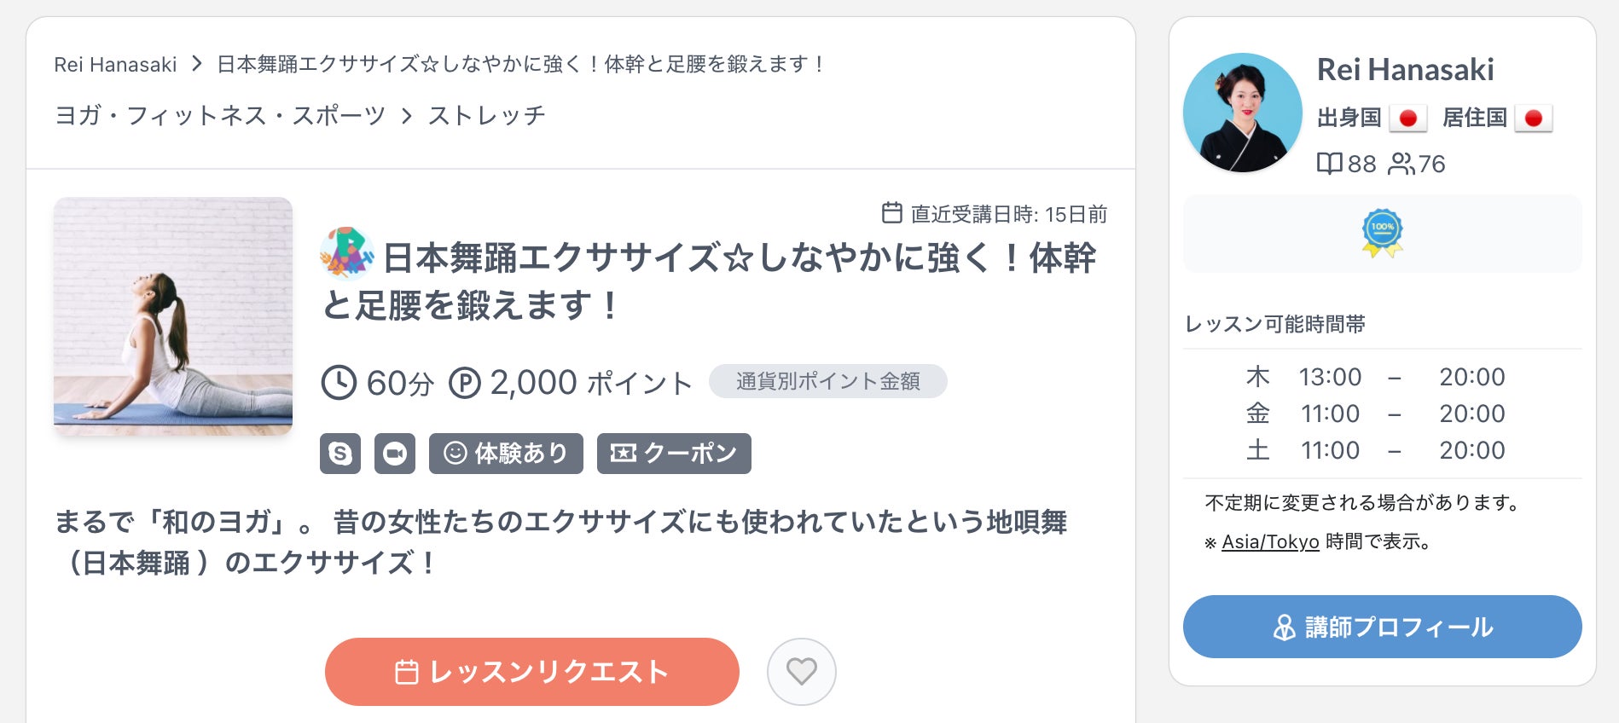
Task: Click the yoga pose lesson thumbnail
Action: coord(173,316)
